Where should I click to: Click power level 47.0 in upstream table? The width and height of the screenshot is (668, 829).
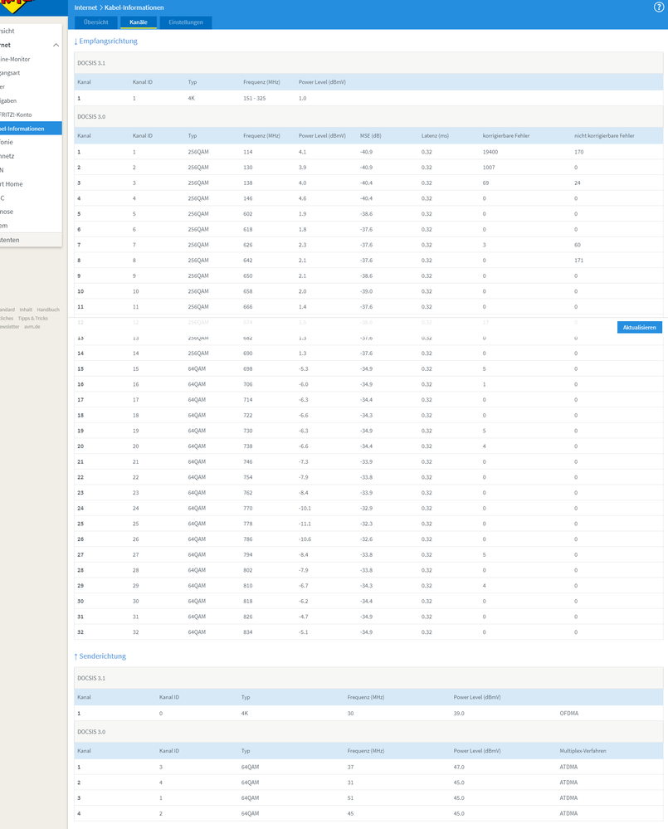tap(459, 767)
